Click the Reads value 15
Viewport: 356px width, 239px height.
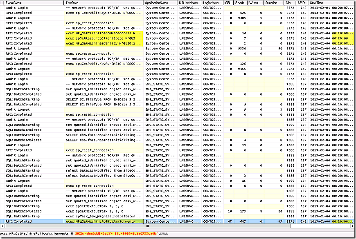(x=244, y=181)
